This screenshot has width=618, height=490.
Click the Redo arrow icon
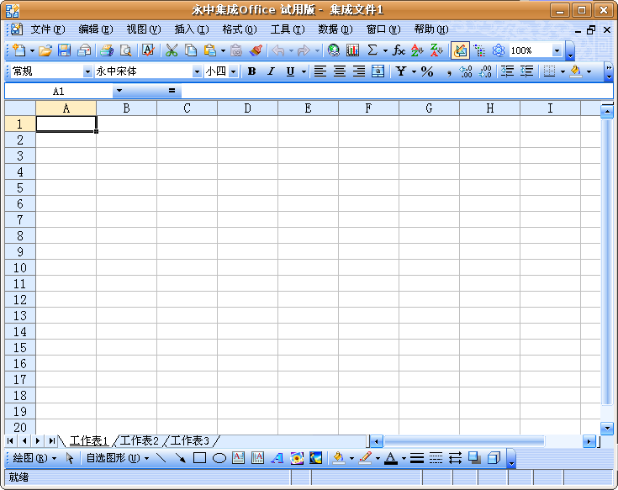tap(304, 50)
